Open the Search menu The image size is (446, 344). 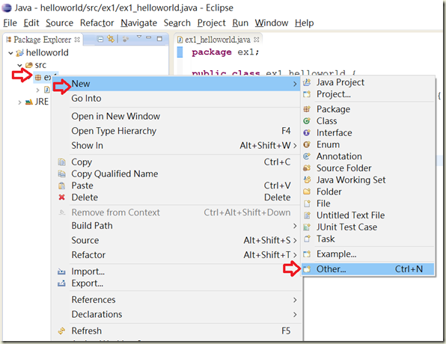(177, 22)
